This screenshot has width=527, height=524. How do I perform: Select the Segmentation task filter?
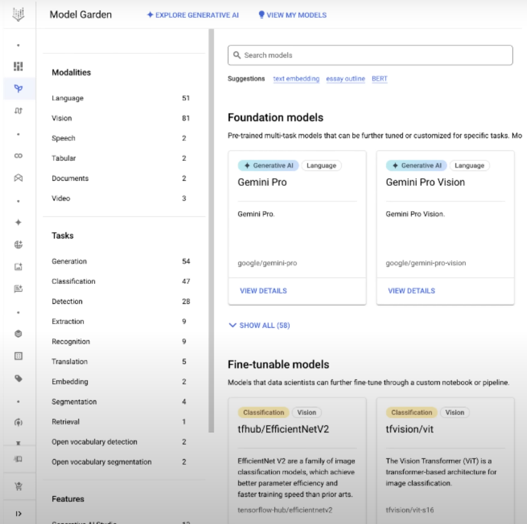click(120, 402)
